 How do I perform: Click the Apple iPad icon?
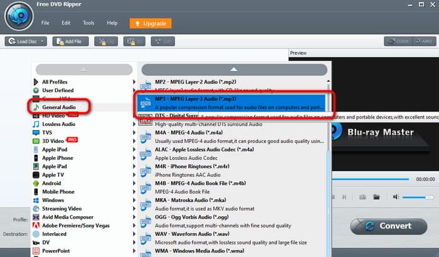coord(36,166)
